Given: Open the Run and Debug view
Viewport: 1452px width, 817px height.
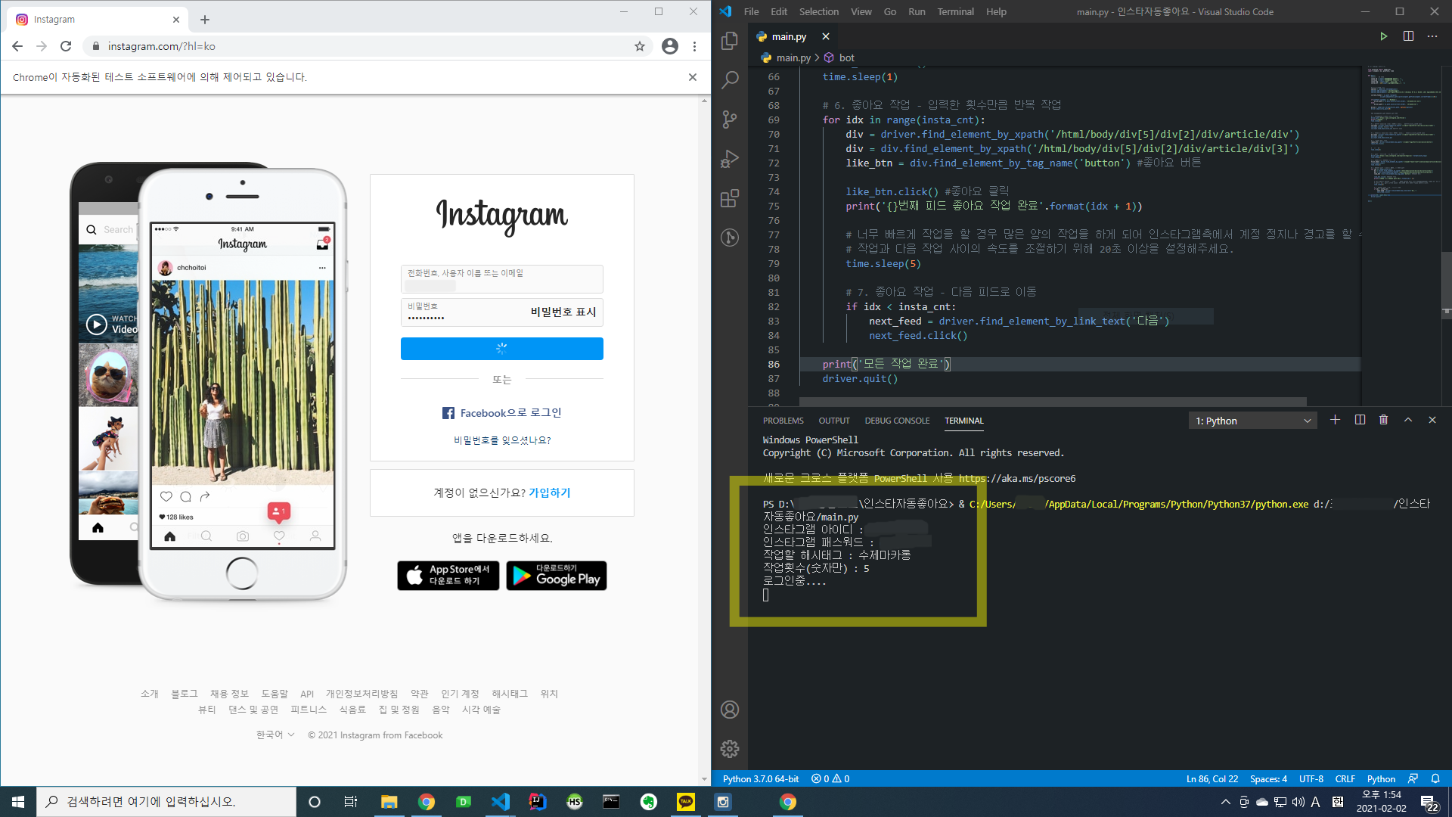Looking at the screenshot, I should pos(730,159).
